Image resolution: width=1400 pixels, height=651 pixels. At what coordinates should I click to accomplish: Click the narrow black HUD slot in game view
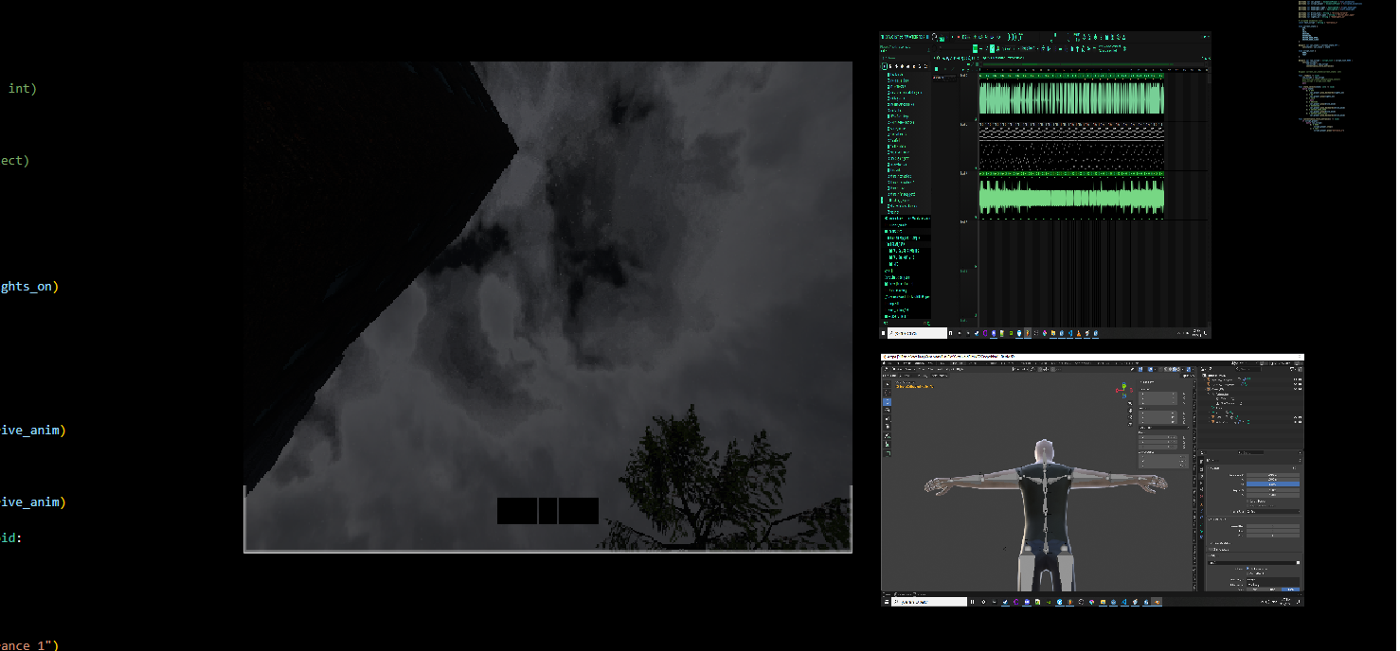547,511
